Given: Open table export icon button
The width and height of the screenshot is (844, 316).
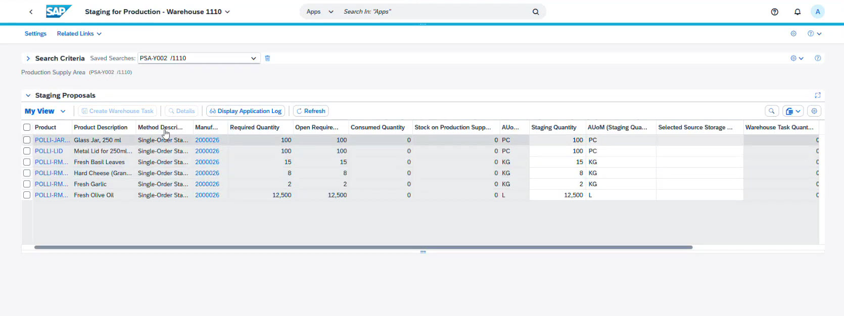Looking at the screenshot, I should tap(793, 111).
